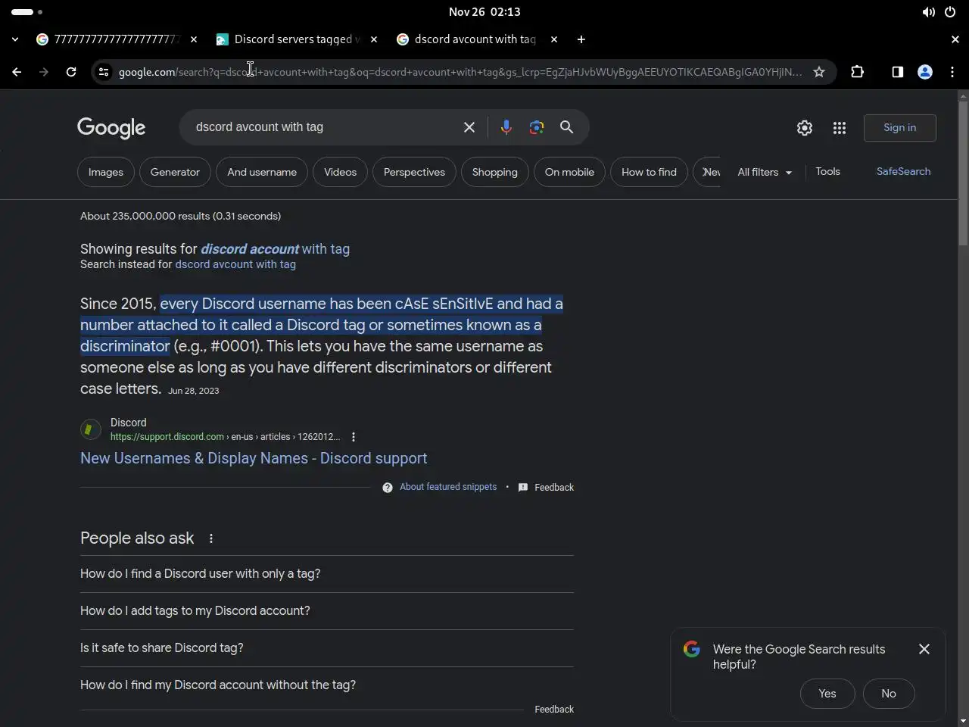Viewport: 969px width, 727px height.
Task: Open the system power menu
Action: coord(950,12)
